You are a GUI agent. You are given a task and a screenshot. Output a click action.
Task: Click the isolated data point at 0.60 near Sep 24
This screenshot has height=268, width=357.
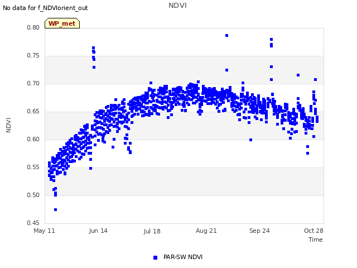250,140
